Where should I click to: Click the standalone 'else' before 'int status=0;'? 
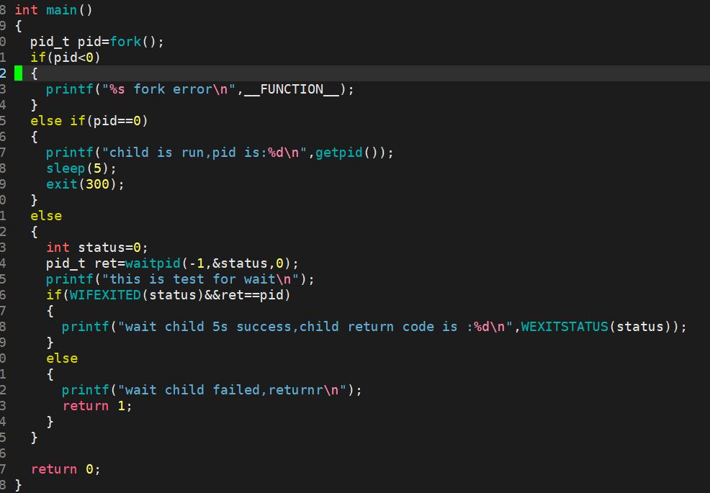point(46,216)
